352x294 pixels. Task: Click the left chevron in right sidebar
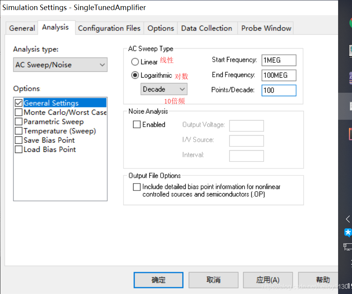[x=348, y=219]
